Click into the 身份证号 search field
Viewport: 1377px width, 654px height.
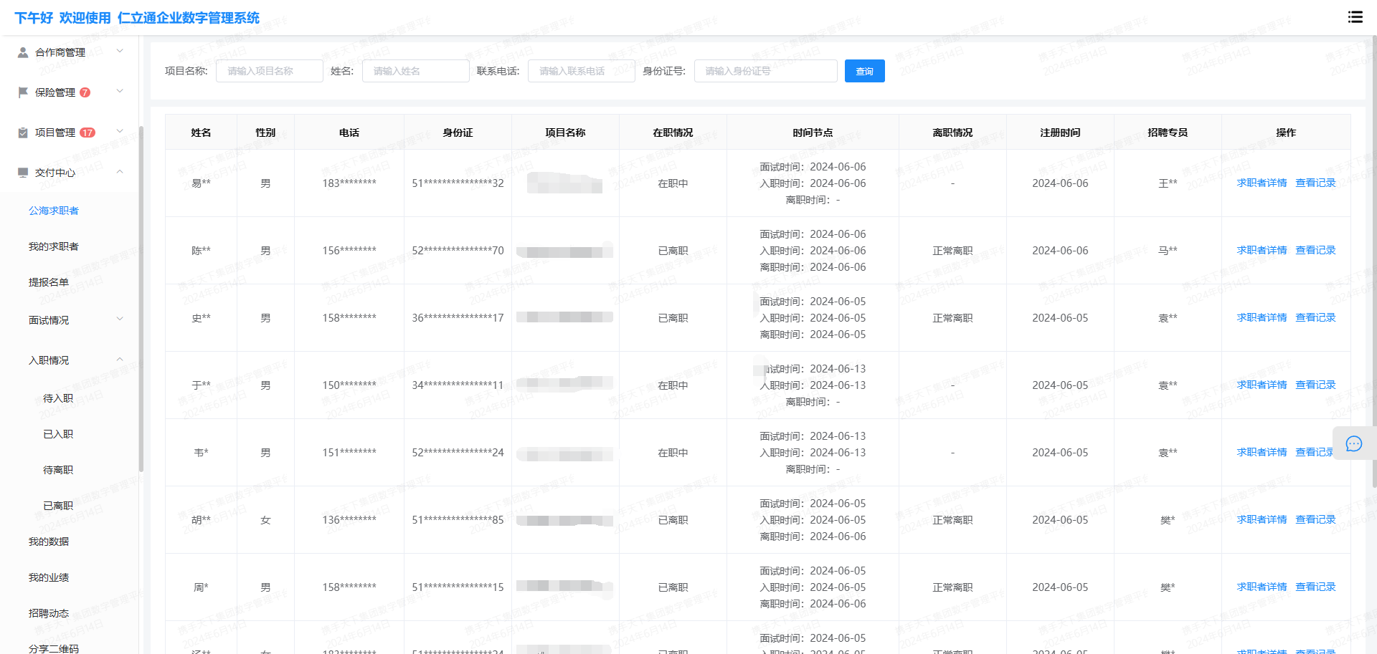[x=765, y=71]
